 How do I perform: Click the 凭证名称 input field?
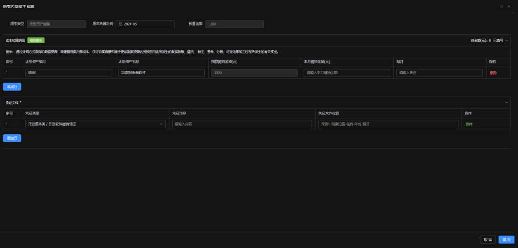242,124
